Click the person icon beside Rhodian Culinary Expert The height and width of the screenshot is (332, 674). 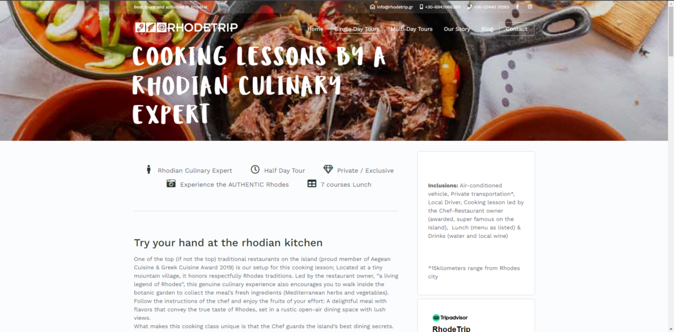[x=149, y=169]
